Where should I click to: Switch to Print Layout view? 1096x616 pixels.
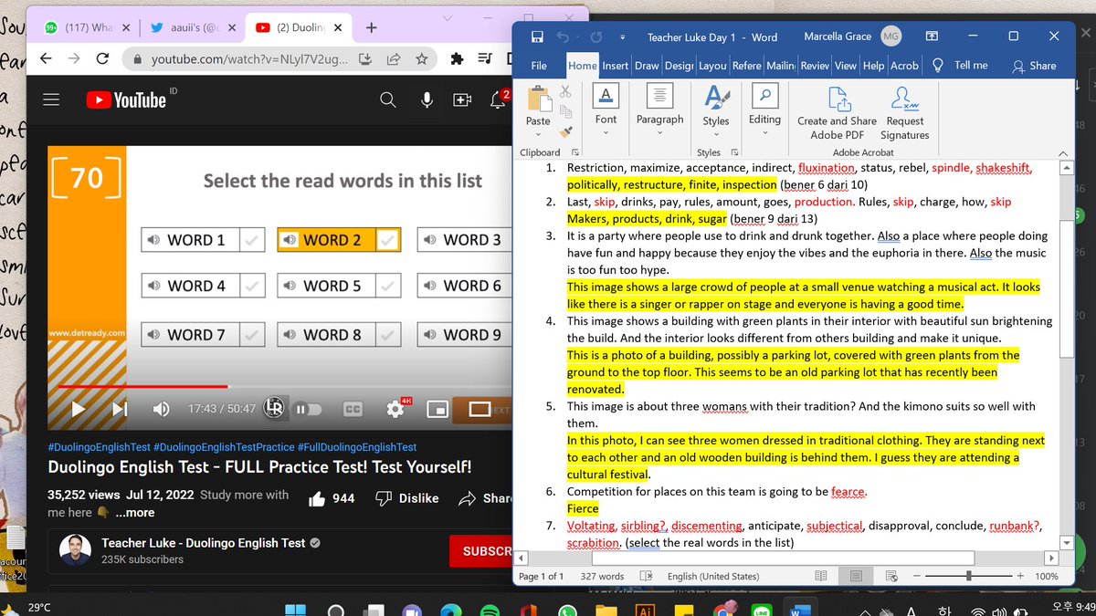[x=856, y=577]
